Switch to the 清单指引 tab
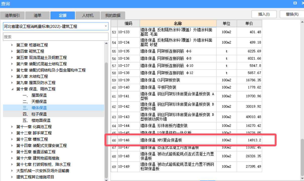 [12, 15]
